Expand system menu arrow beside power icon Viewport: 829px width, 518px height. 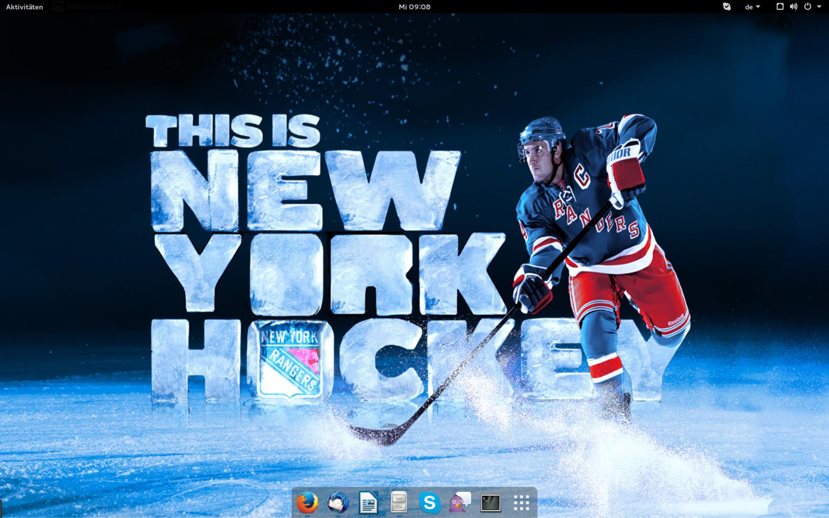819,7
